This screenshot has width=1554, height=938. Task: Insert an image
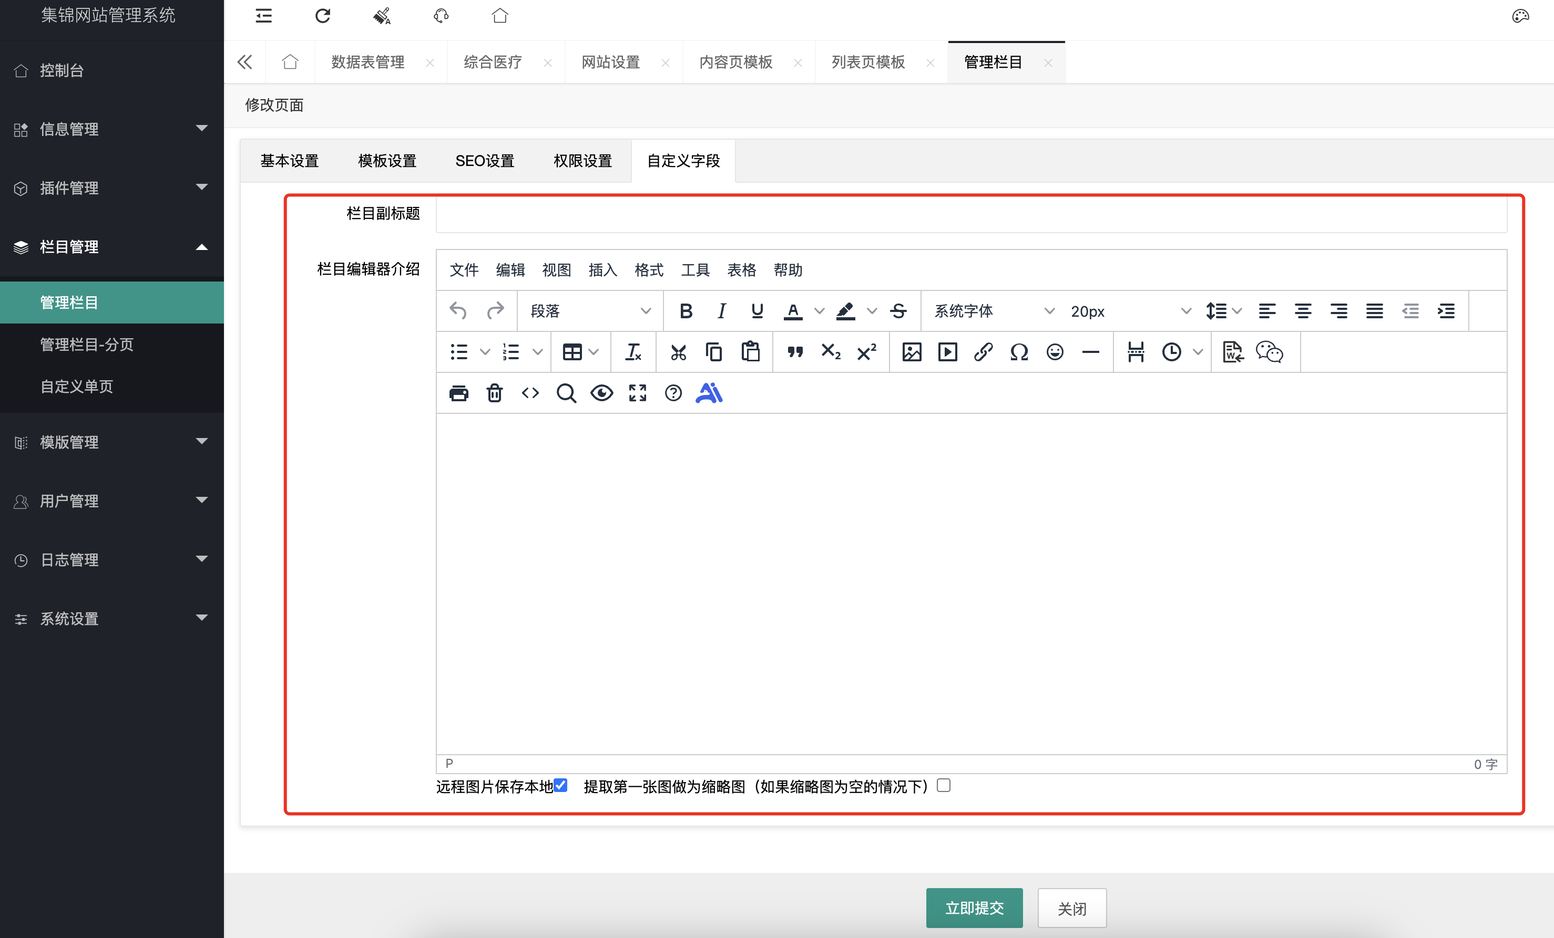pos(912,351)
